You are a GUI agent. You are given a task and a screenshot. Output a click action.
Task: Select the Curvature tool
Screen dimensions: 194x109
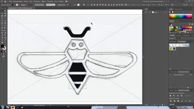(x=5, y=16)
